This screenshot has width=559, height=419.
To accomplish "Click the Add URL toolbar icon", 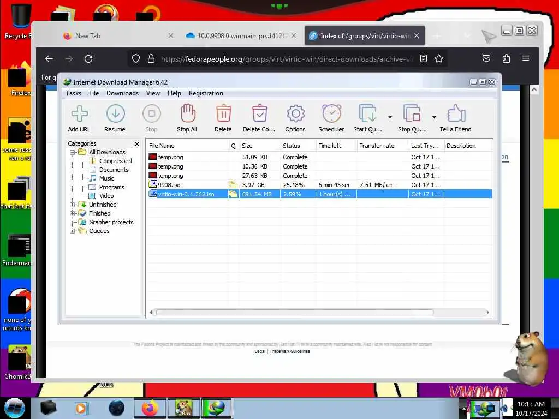I will point(79,118).
